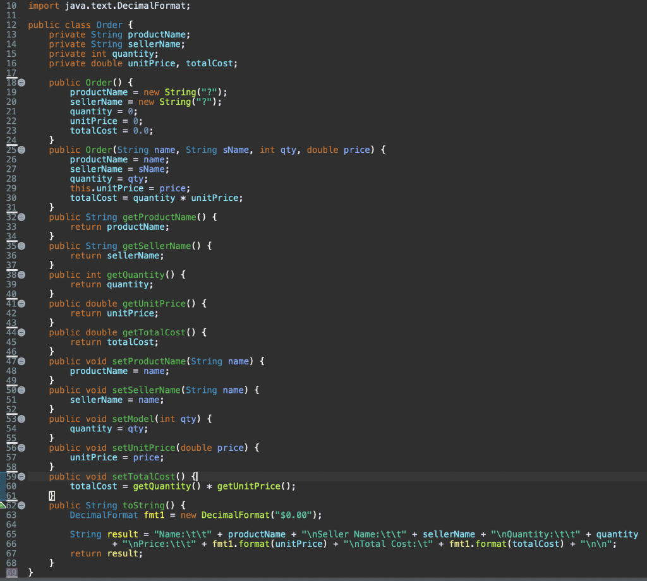Screen dimensions: 647x581
Task: Collapse the default Order constructor method
Action: point(21,82)
